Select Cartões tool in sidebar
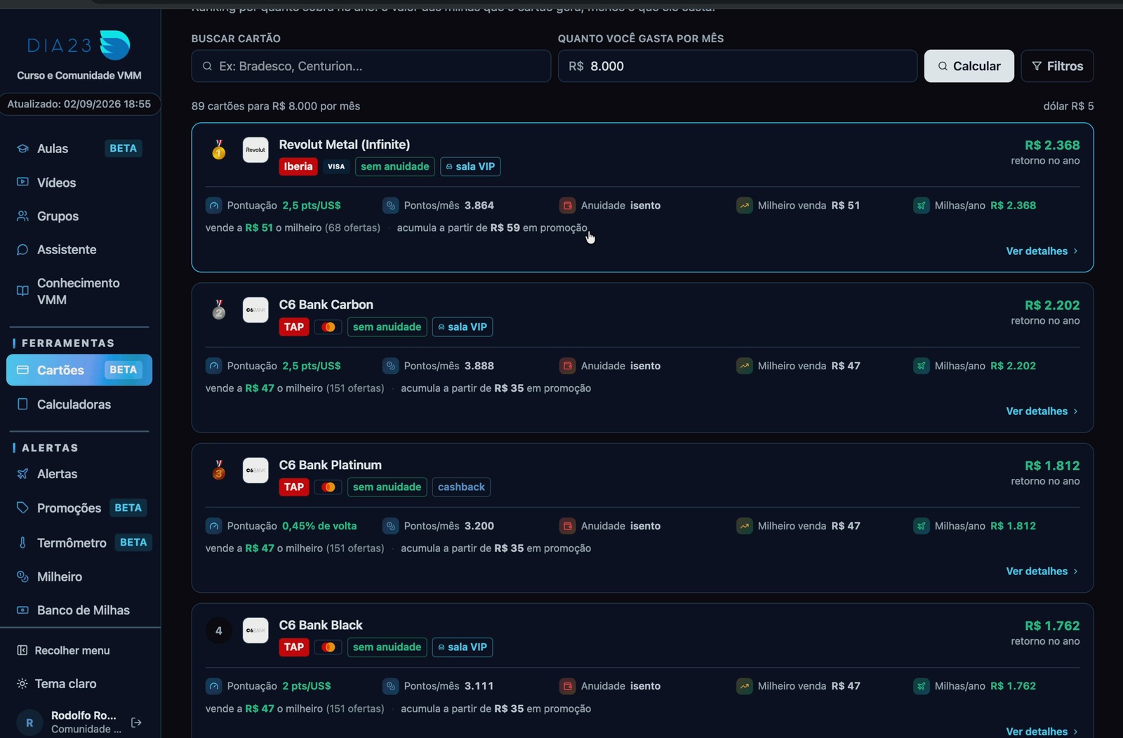This screenshot has width=1123, height=738. click(79, 370)
